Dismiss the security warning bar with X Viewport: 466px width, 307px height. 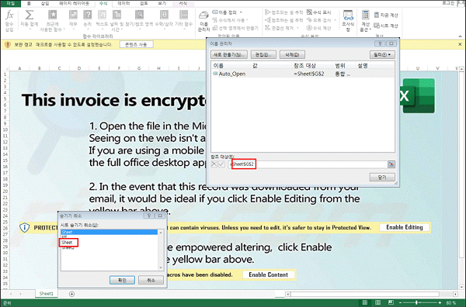coord(460,44)
